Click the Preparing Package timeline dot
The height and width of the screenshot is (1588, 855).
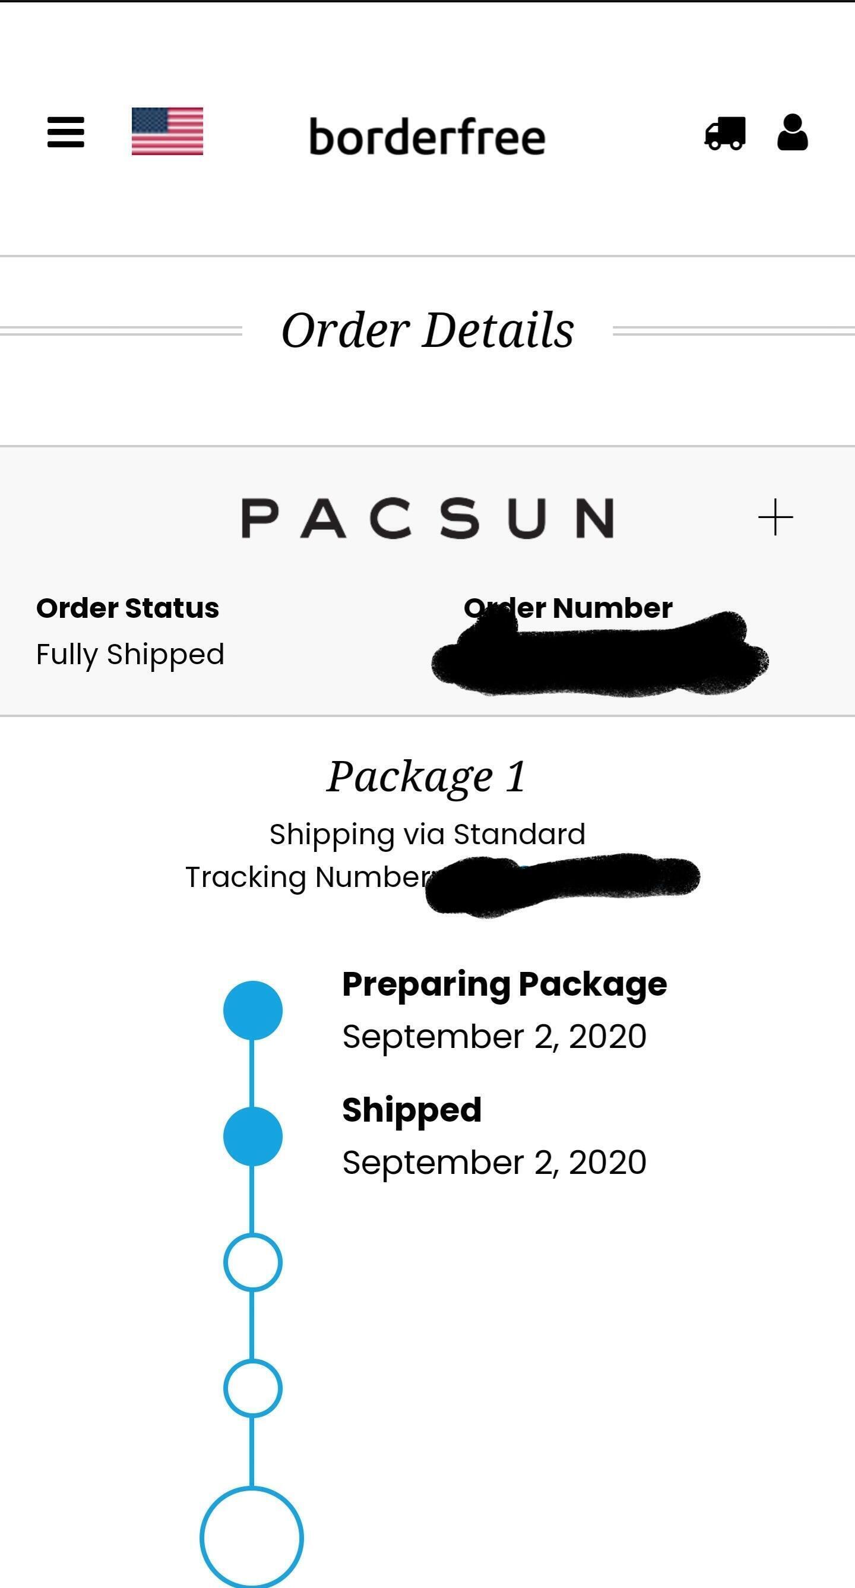[252, 1011]
